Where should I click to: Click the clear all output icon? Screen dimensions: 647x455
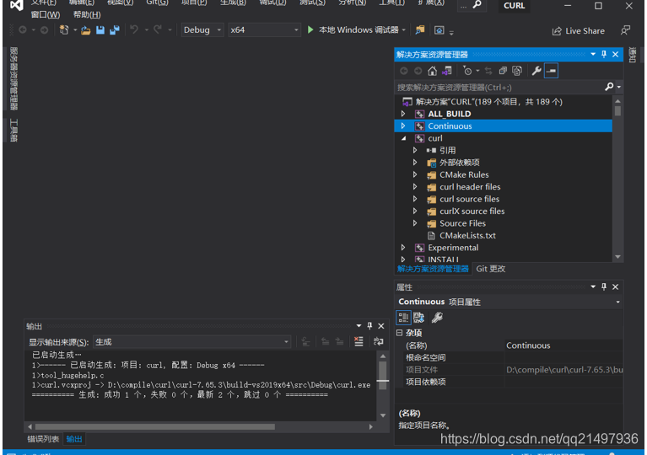click(x=359, y=341)
